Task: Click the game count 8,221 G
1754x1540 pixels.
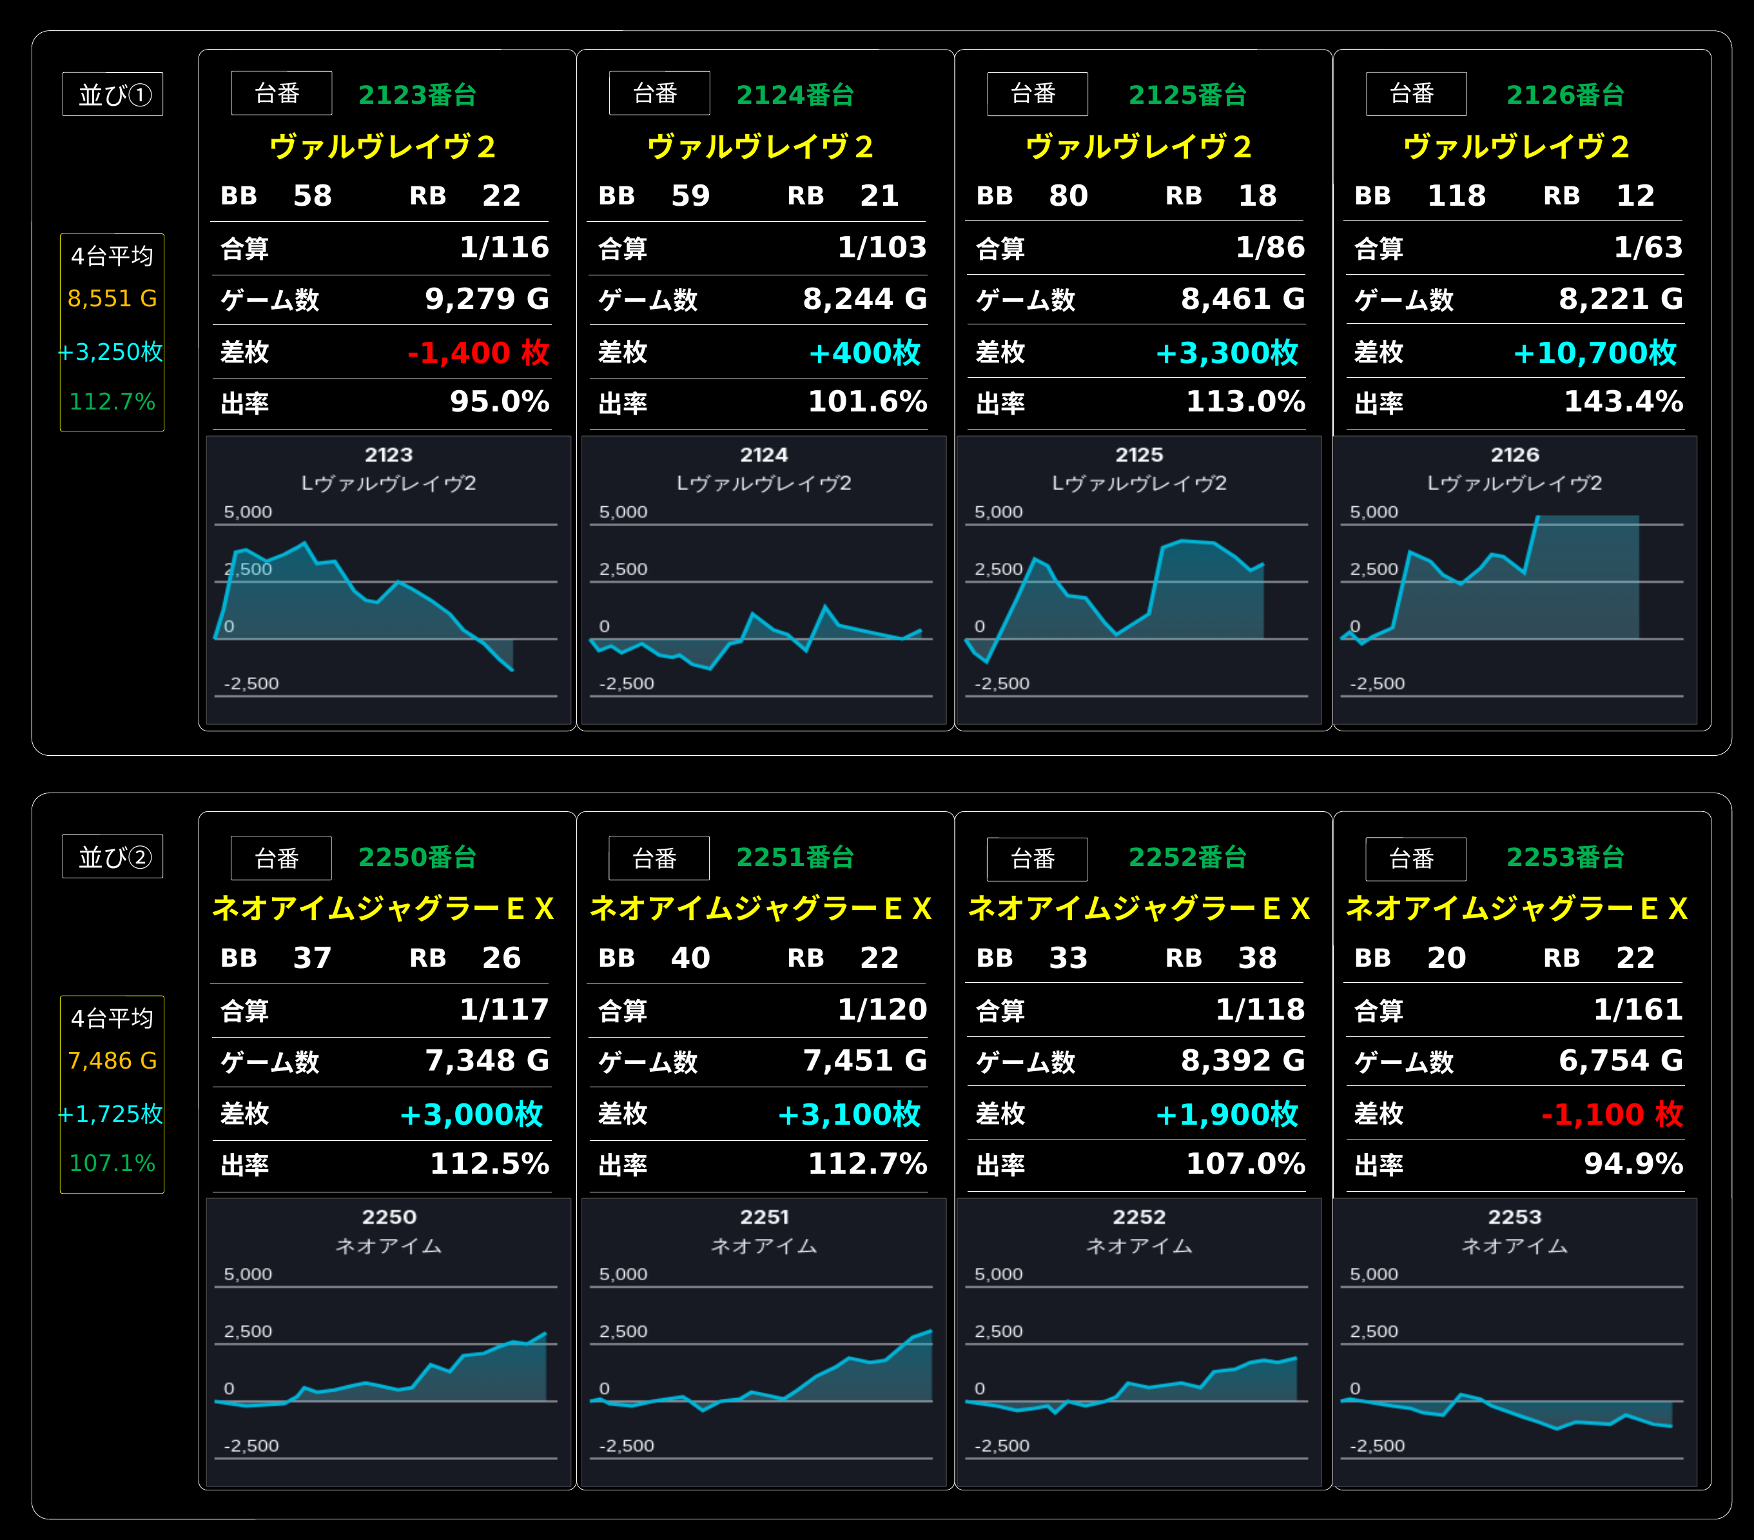Action: [x=1621, y=299]
